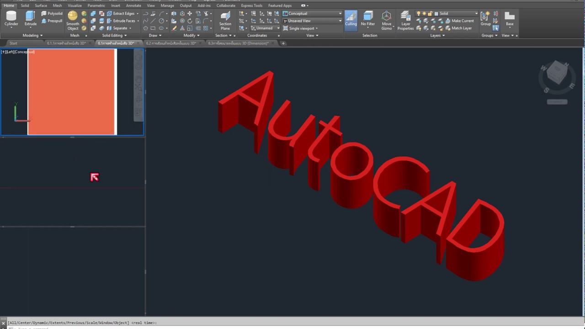Apply Smooth Object to mesh
Viewport: 585px width, 329px height.
73,21
